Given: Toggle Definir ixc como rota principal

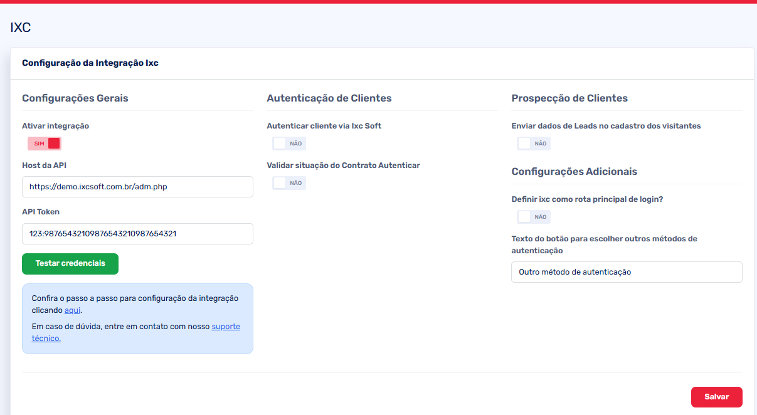Looking at the screenshot, I should click(533, 217).
